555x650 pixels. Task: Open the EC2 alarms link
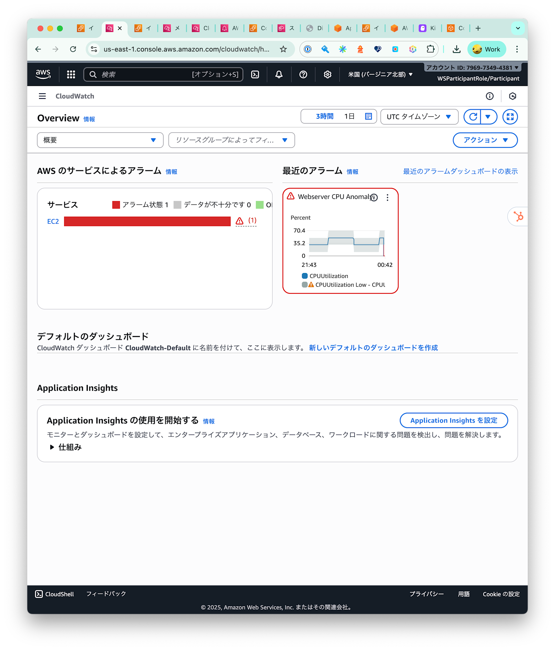(x=53, y=221)
